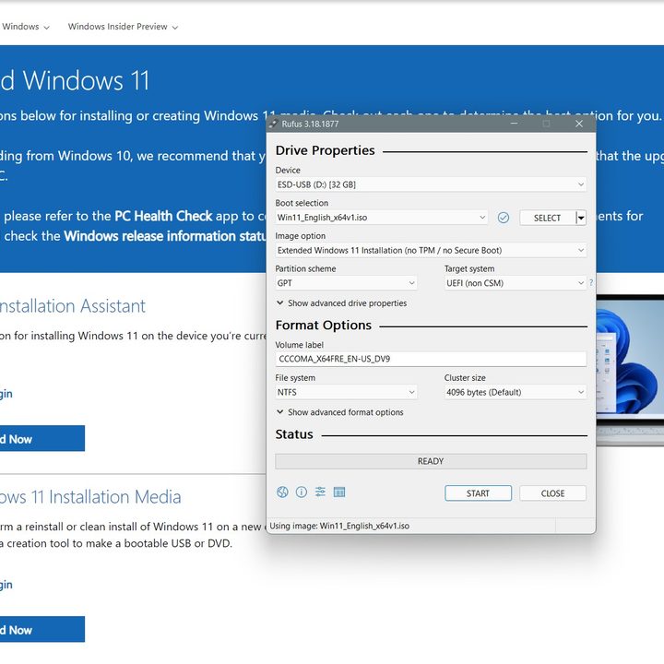Open the Target system UEFI dropdown
Screen dimensions: 664x664
516,283
